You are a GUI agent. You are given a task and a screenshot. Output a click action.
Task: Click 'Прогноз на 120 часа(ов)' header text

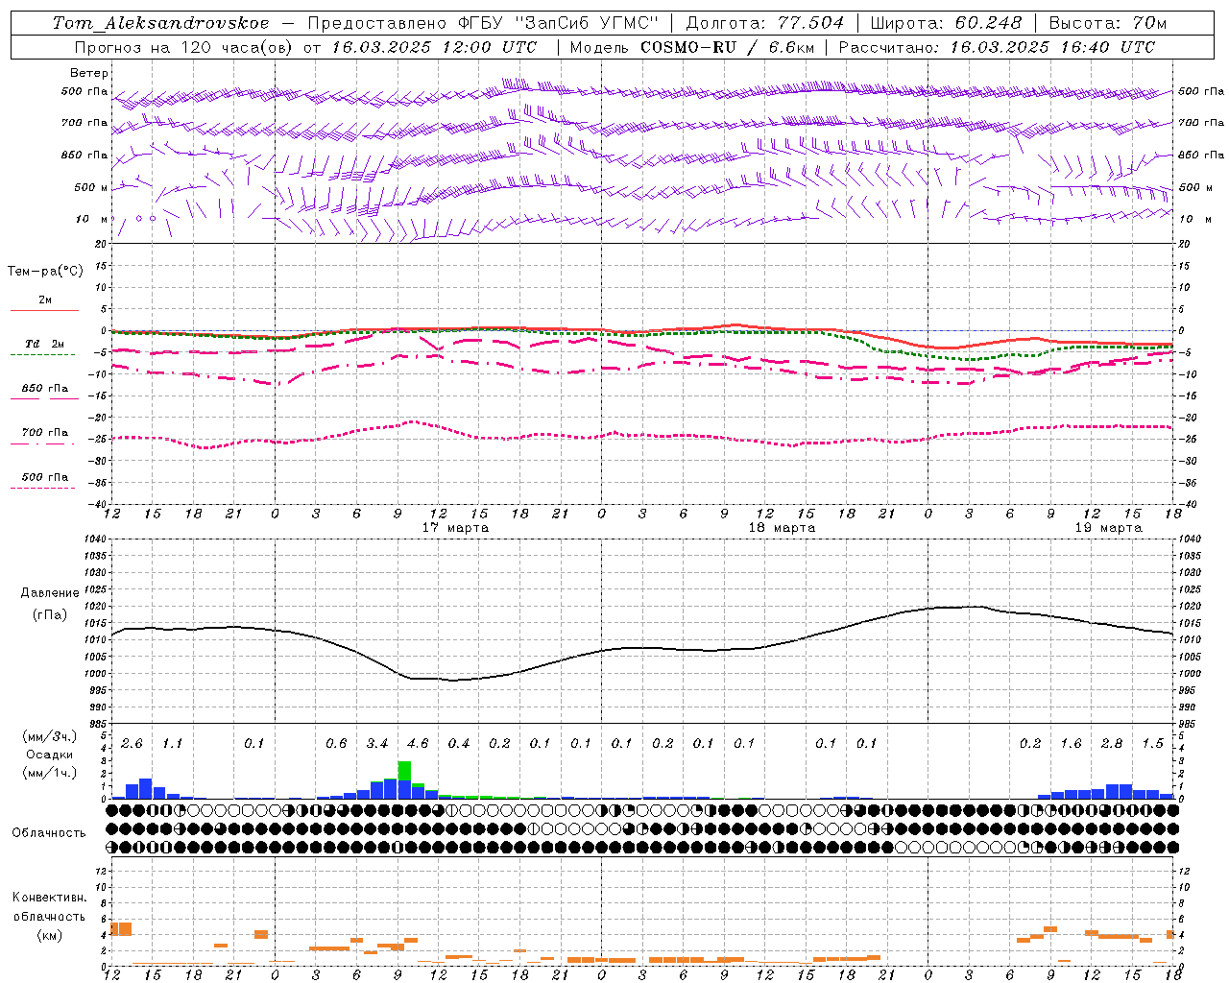tap(184, 47)
